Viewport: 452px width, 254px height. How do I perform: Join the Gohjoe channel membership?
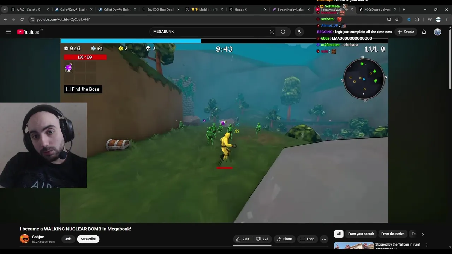click(68, 239)
